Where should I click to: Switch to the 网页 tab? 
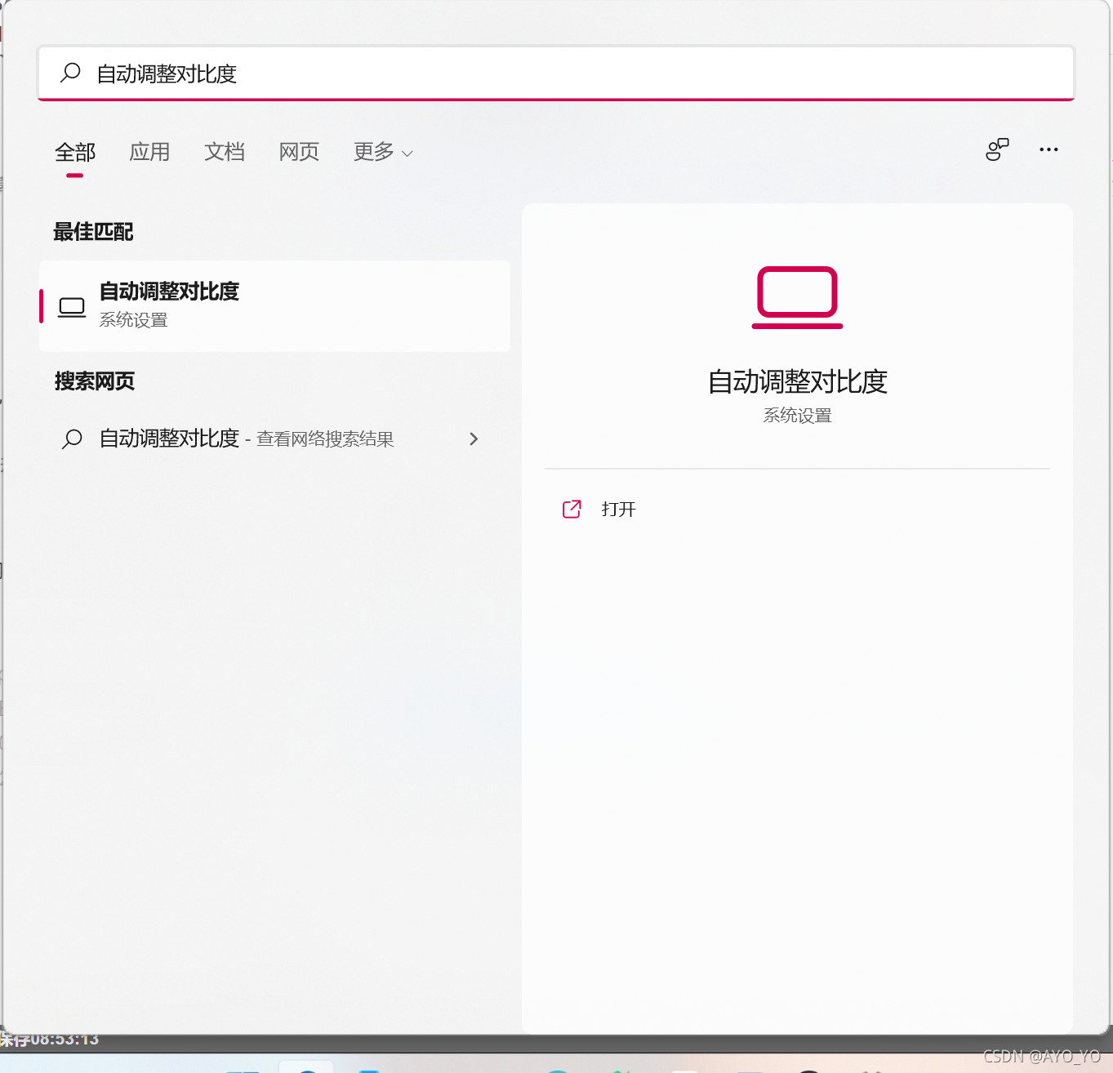299,152
